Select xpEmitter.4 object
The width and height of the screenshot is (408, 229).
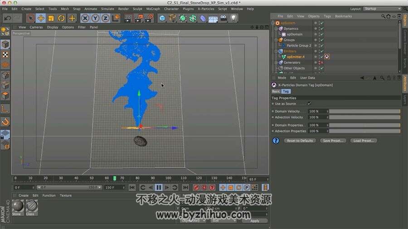click(x=296, y=57)
